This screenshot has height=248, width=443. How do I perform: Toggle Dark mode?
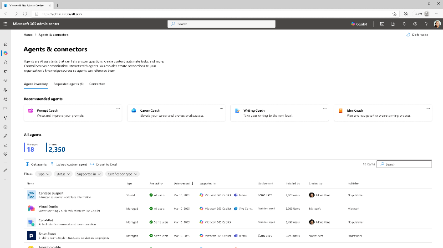[418, 35]
